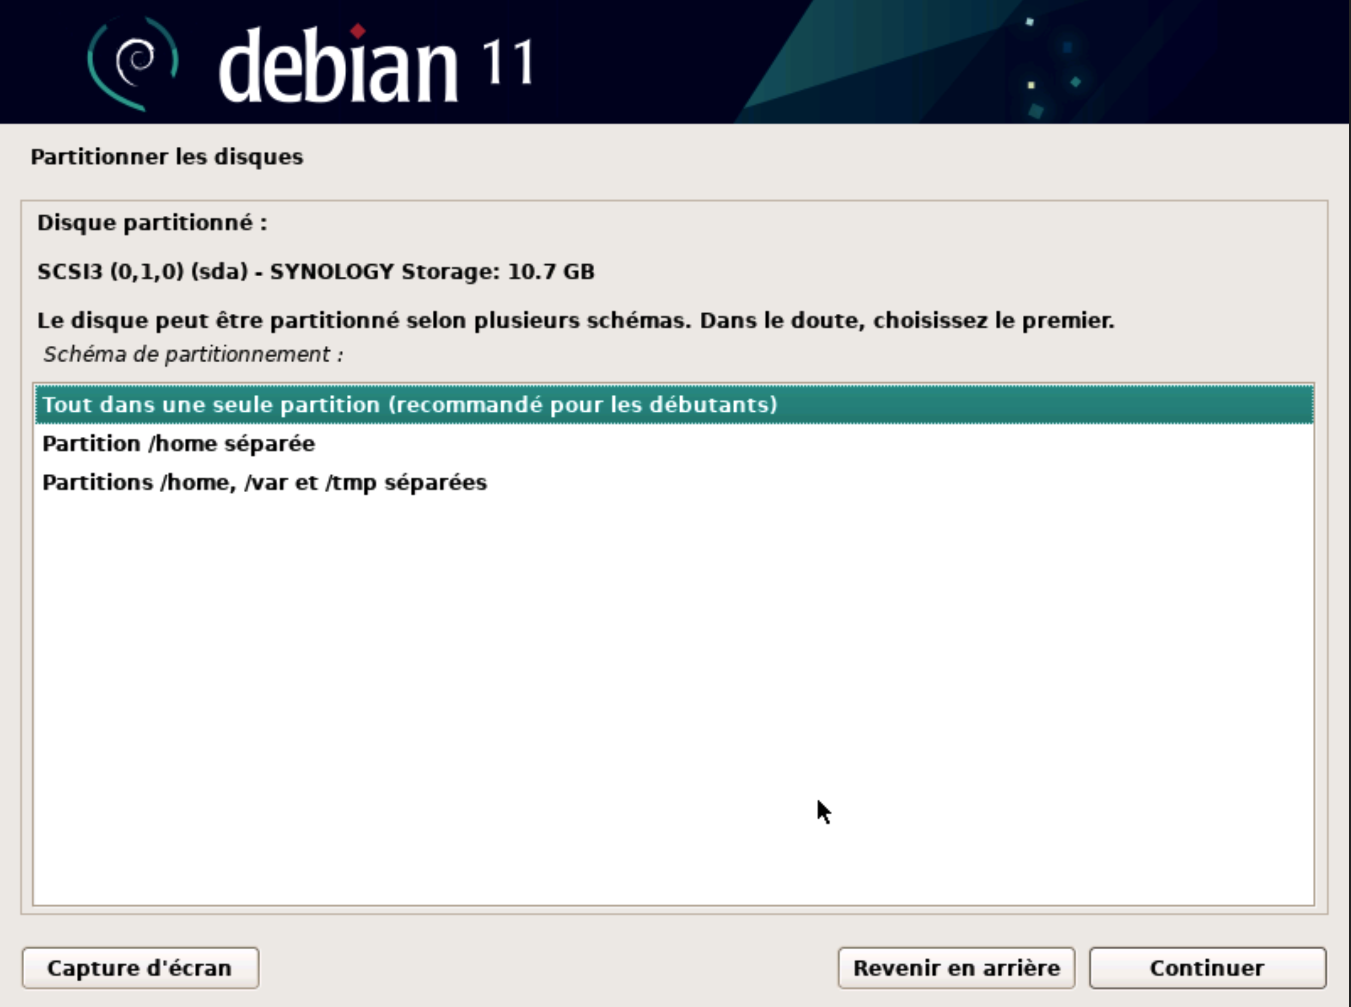Click the Continuer button
The image size is (1351, 1007).
1207,967
